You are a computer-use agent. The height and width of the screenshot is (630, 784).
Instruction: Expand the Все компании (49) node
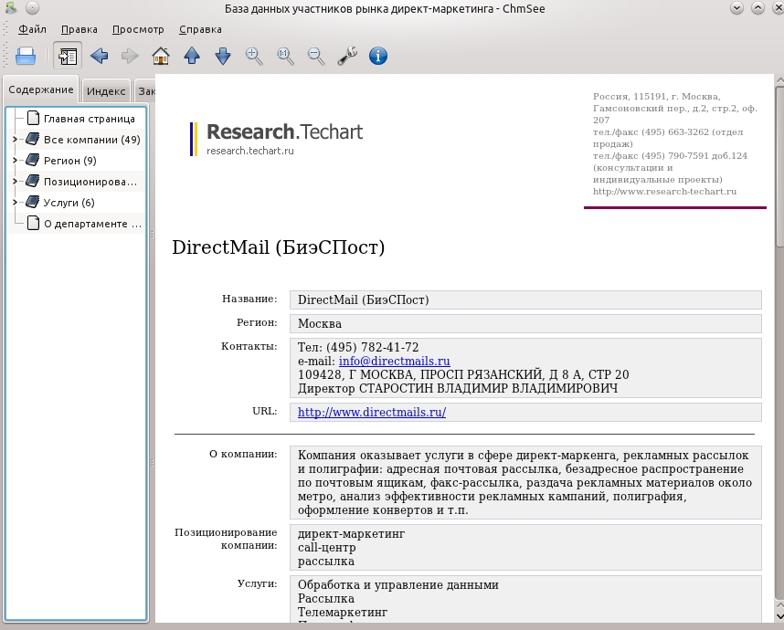(15, 140)
